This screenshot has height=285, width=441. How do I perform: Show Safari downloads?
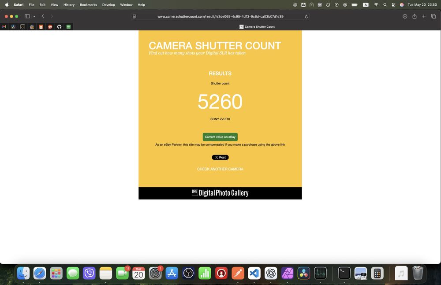point(405,16)
